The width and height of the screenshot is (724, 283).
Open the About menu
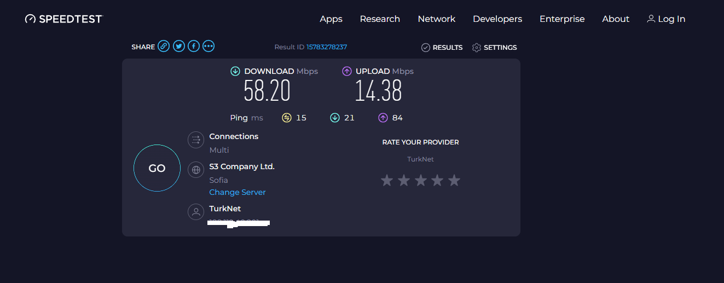pos(616,19)
